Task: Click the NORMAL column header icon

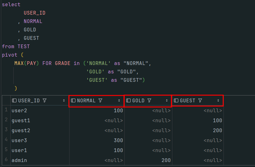Action: pyautogui.click(x=73, y=101)
